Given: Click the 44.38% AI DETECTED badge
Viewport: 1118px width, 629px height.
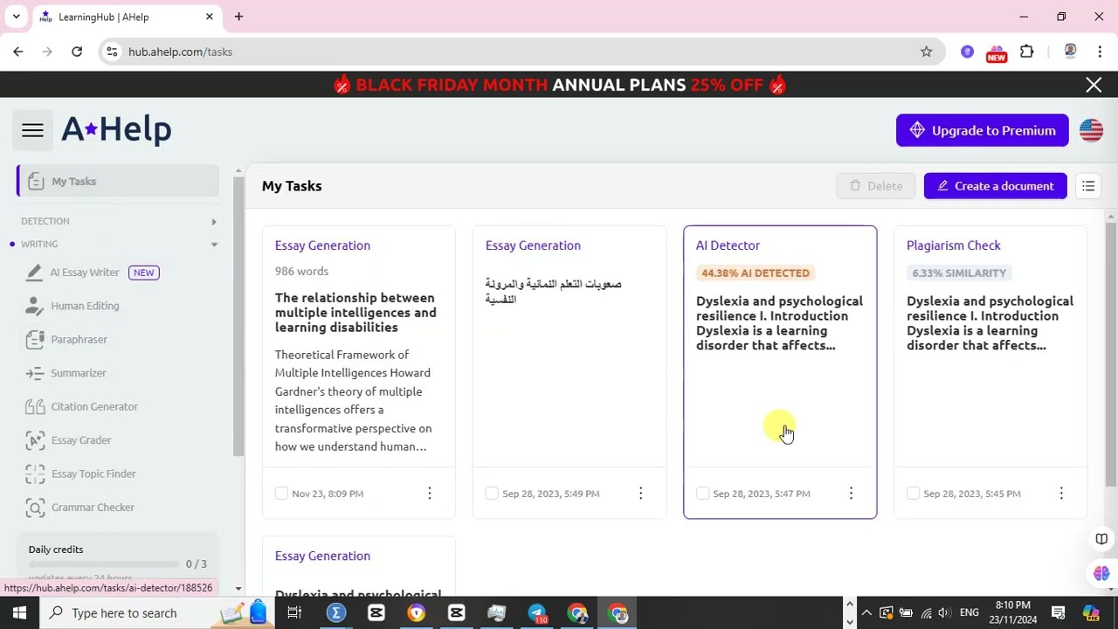Looking at the screenshot, I should 756,273.
